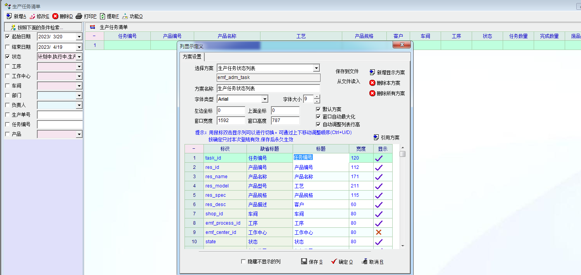Screen dimensions: 581x275
Task: Expand the 选择方案 dropdown
Action: tap(316, 68)
